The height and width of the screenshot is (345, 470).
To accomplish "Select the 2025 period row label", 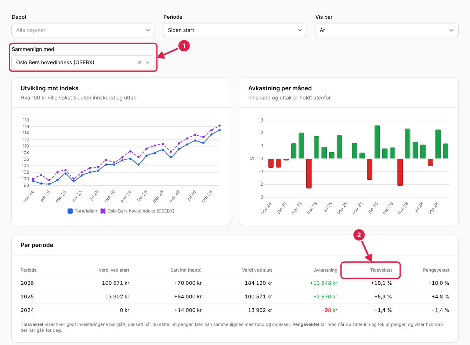I will click(x=27, y=297).
